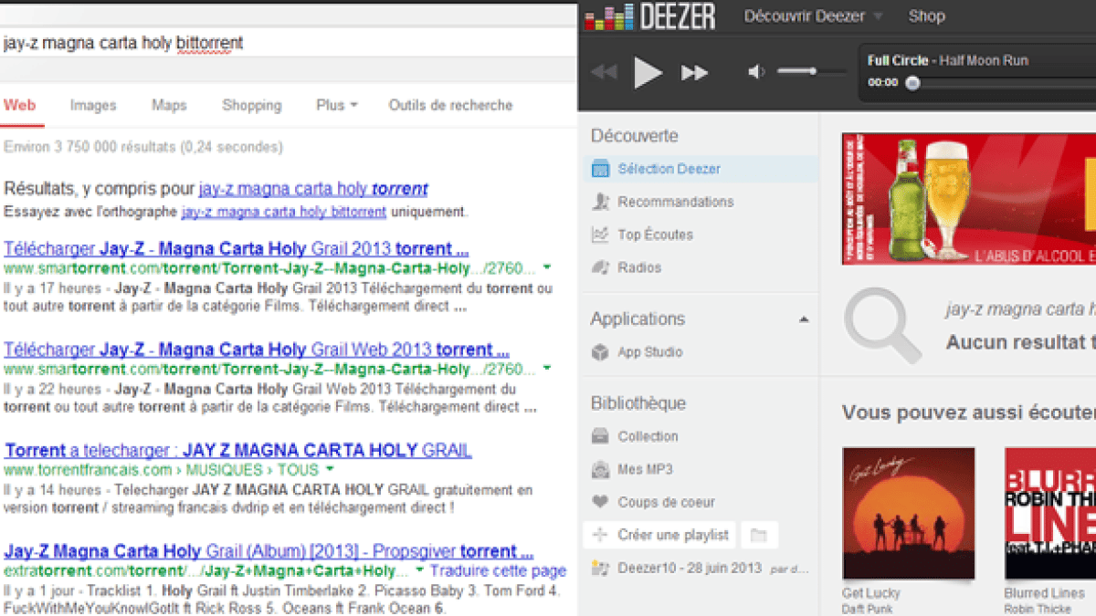Skip to previous track in Deezer
1096x616 pixels.
(x=604, y=72)
